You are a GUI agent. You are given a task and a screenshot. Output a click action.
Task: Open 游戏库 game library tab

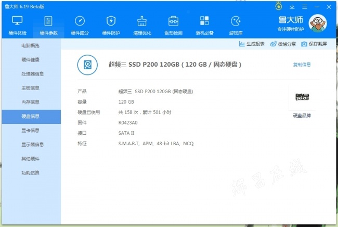[x=236, y=26]
